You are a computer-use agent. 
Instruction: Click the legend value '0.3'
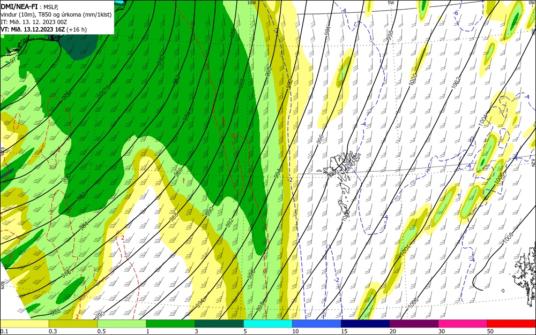[53, 332]
